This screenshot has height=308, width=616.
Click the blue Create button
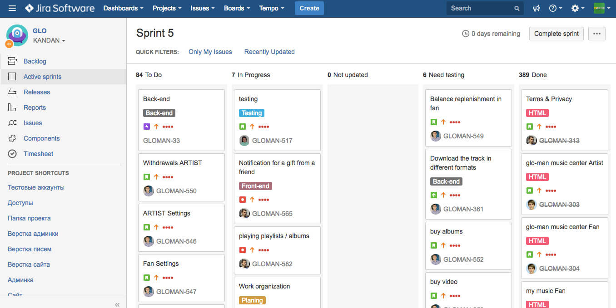[x=309, y=8]
